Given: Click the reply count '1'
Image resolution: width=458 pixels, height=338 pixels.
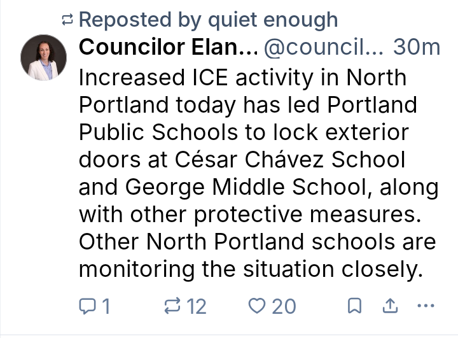Looking at the screenshot, I should 106,307.
